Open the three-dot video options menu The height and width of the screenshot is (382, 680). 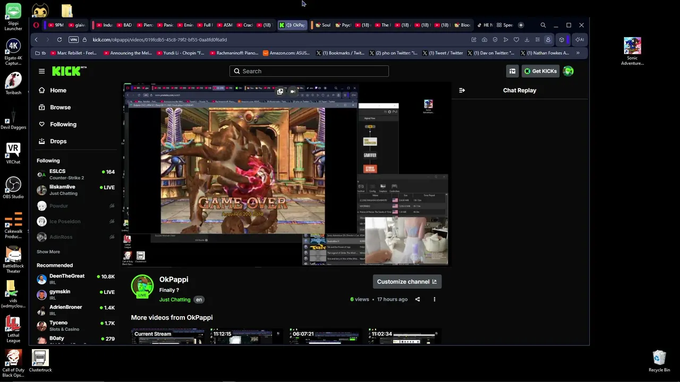[x=434, y=299]
